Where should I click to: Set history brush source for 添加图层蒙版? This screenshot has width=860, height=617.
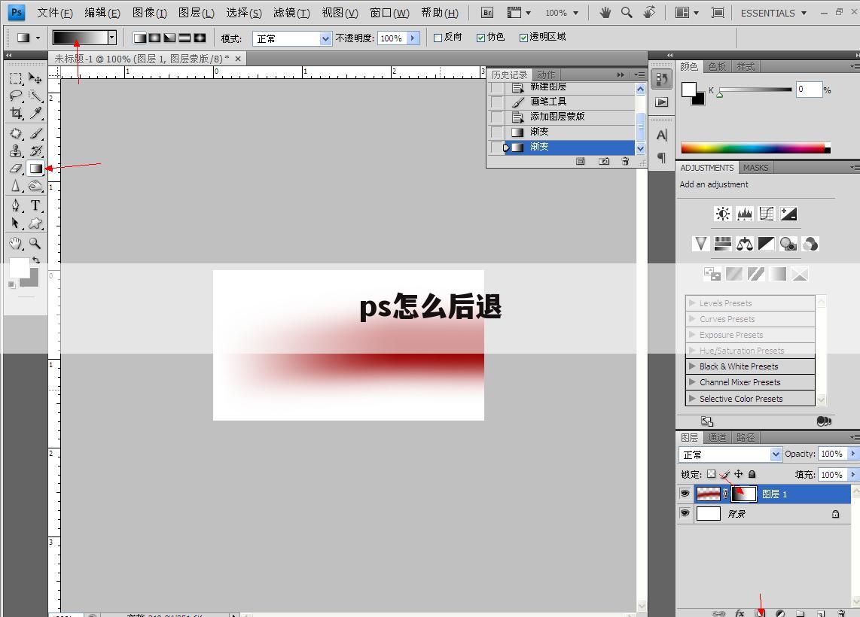(x=497, y=117)
